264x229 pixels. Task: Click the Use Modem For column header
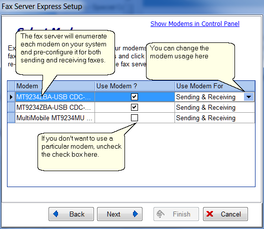(x=215, y=86)
